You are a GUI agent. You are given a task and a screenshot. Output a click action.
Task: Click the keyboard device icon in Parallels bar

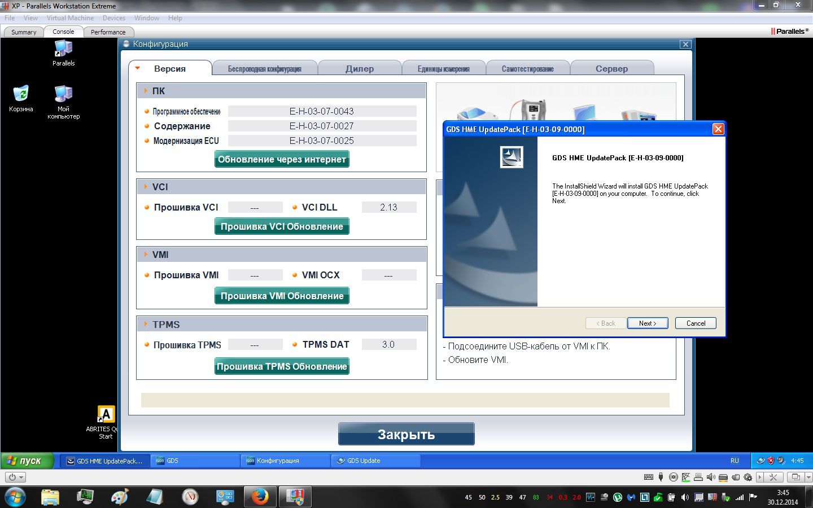[x=649, y=477]
